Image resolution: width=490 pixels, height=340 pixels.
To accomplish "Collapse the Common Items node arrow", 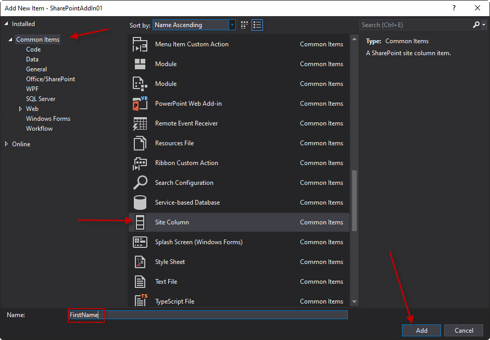I will click(10, 40).
